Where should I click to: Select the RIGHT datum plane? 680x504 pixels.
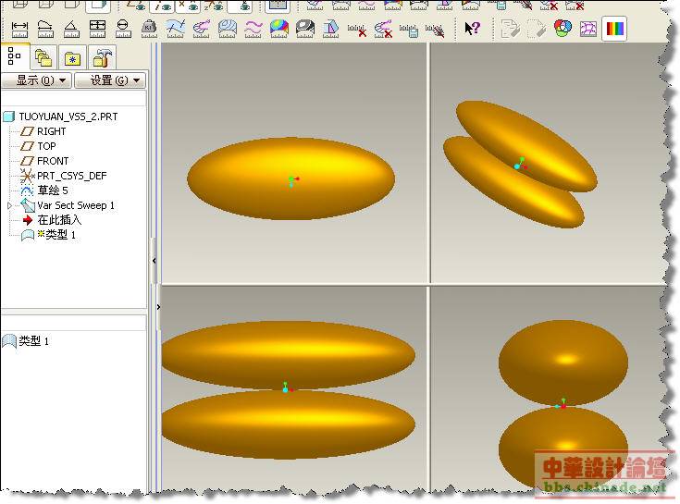(x=52, y=131)
